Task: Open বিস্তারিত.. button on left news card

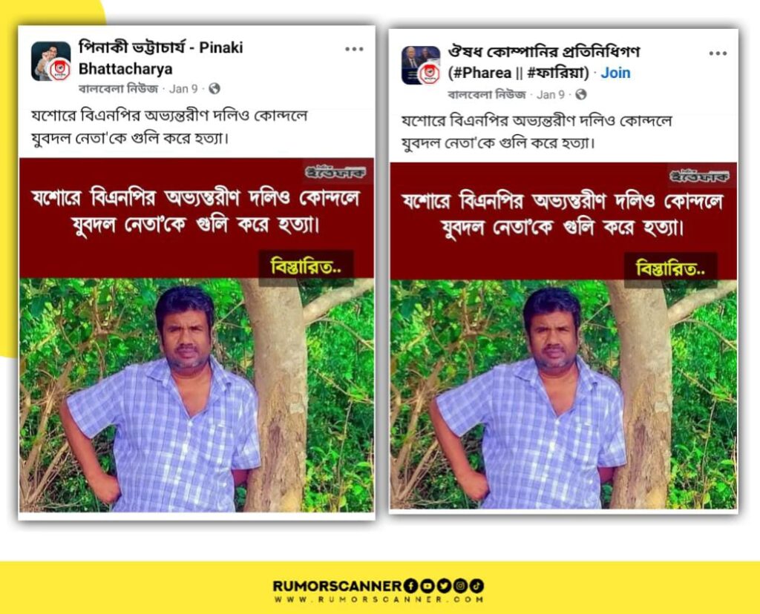Action: [306, 267]
